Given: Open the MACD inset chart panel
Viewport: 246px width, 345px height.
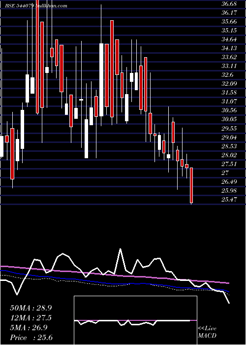Looking at the screenshot, I should (x=135, y=320).
